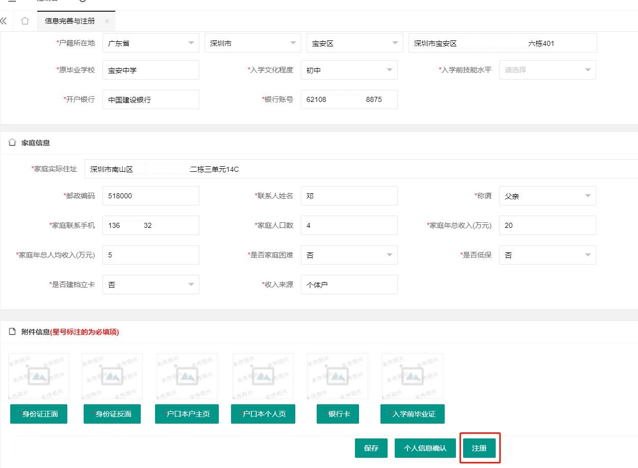This screenshot has width=638, height=468.
Task: Edit the 邮政编码 field 518000
Action: tap(151, 196)
